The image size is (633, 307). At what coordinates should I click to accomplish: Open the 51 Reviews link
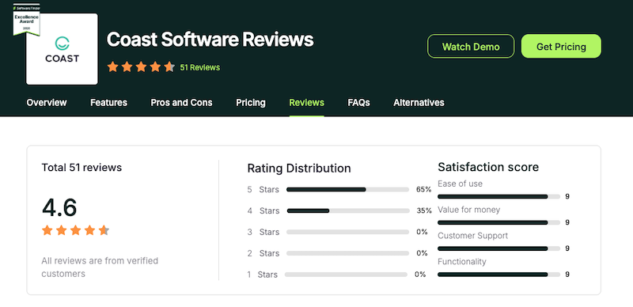(x=200, y=67)
